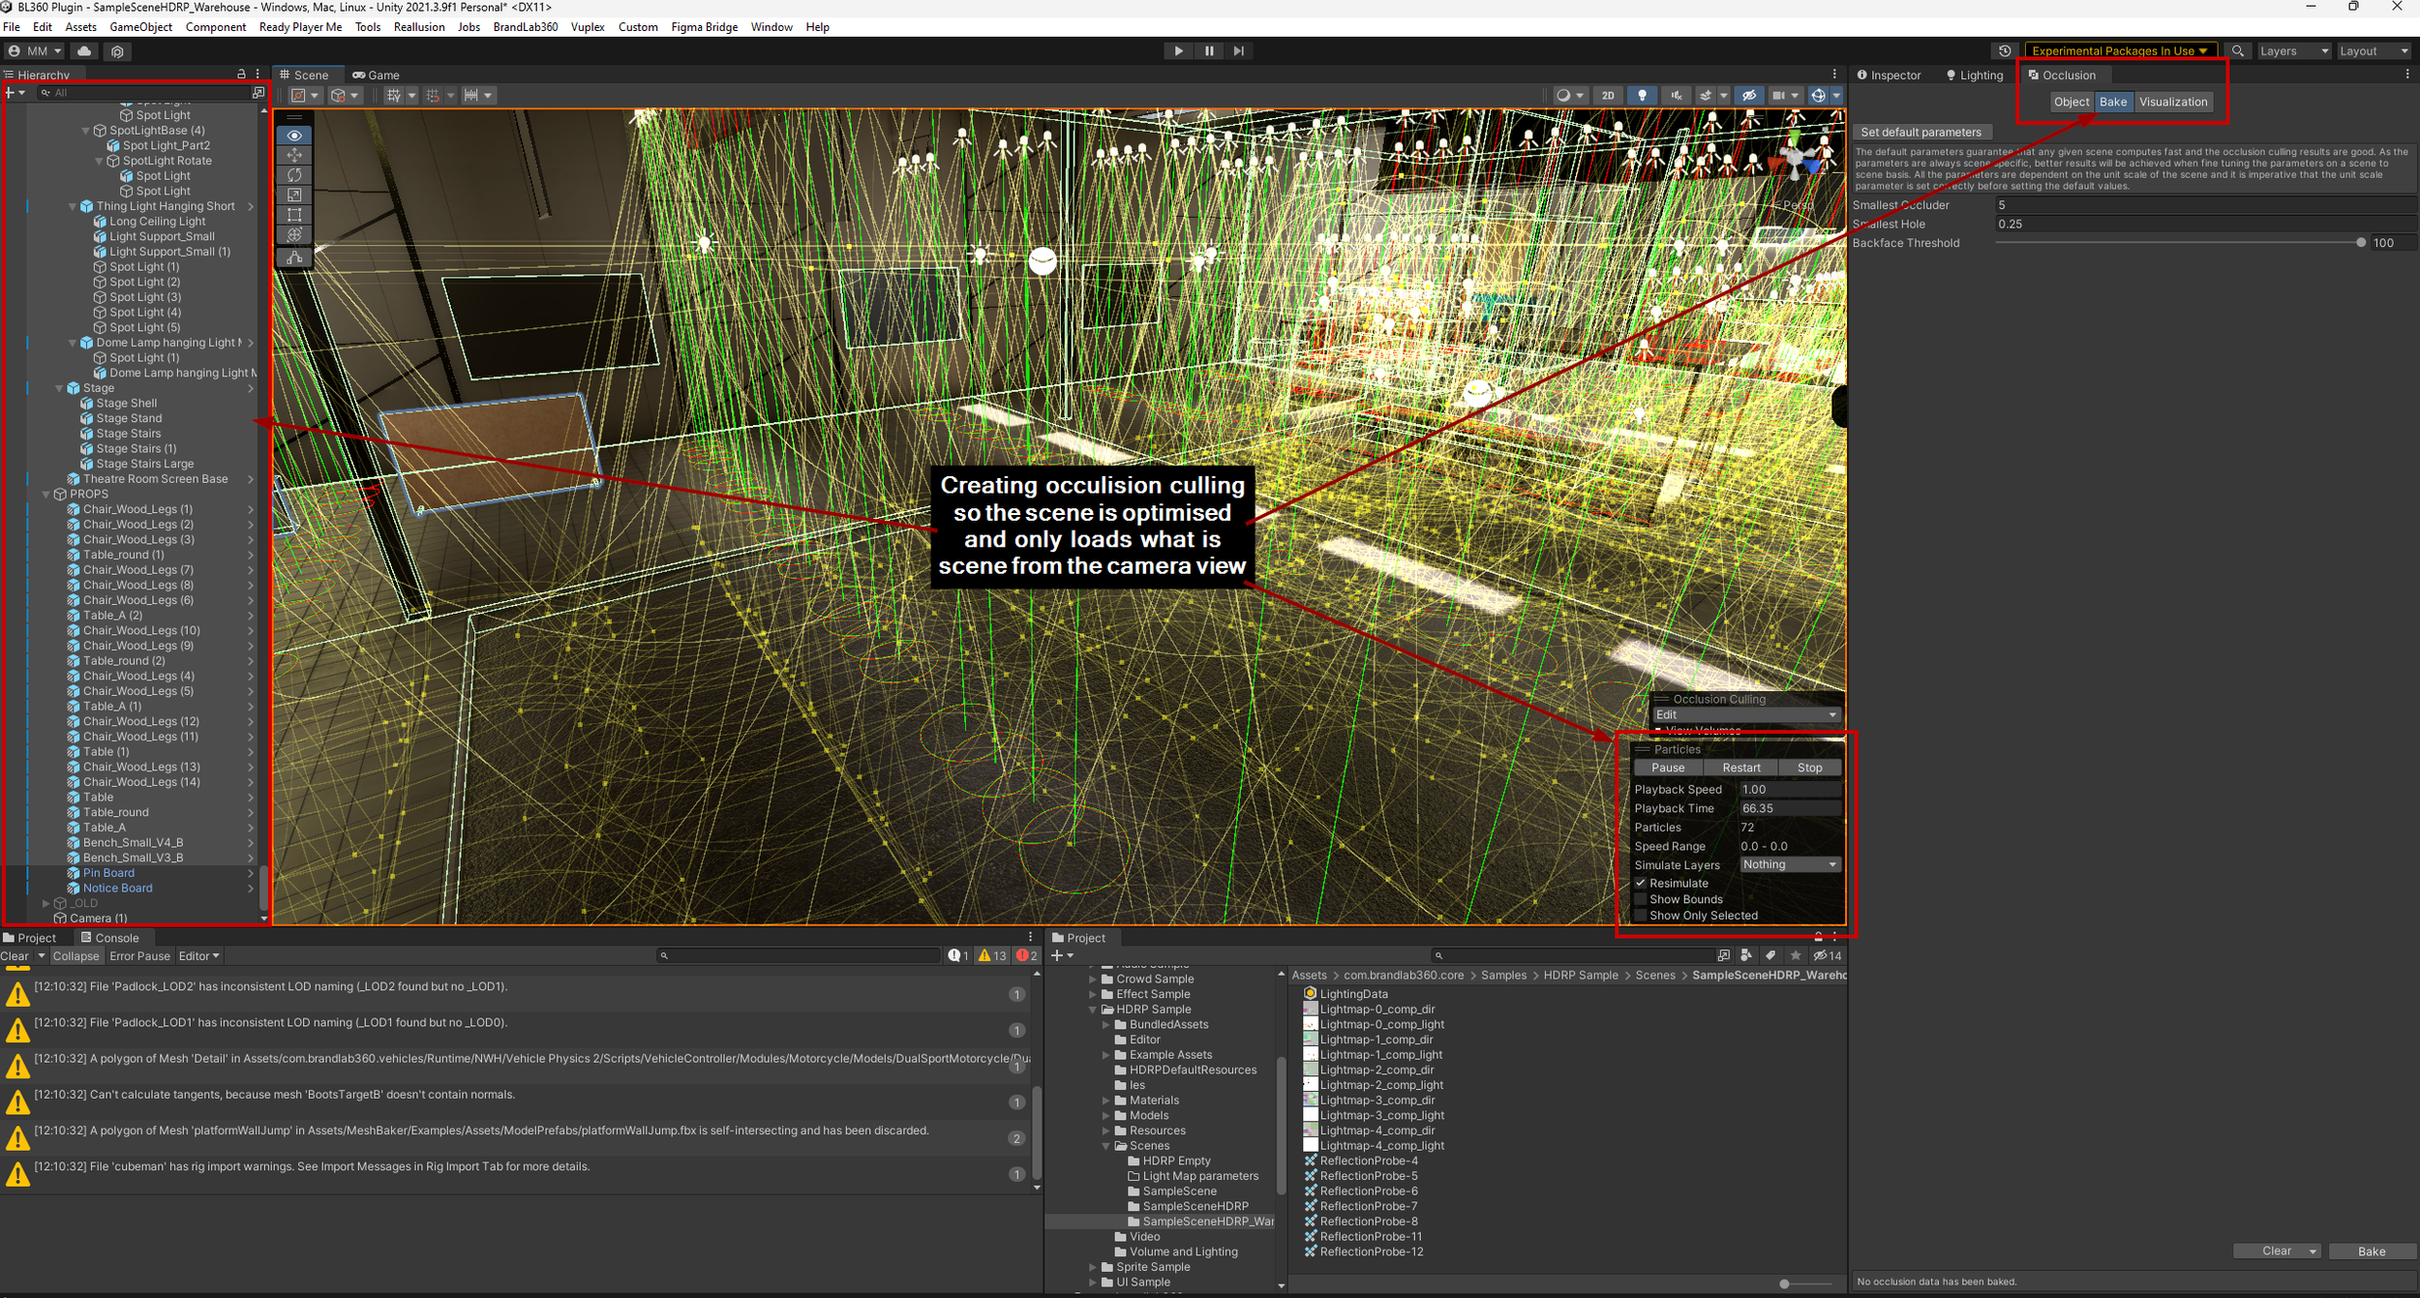Image resolution: width=2420 pixels, height=1298 pixels.
Task: Collapse the PROPS hierarchy group
Action: click(45, 494)
